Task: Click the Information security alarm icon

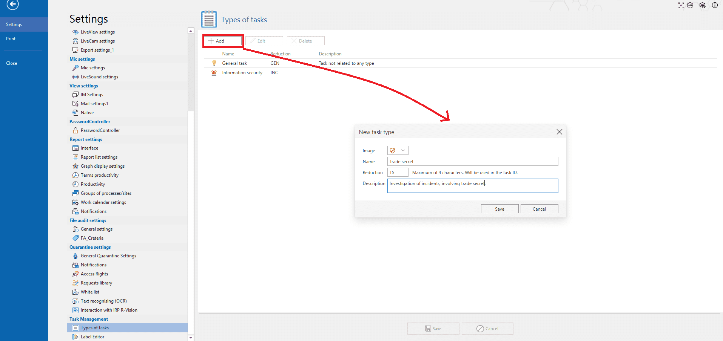Action: click(214, 73)
